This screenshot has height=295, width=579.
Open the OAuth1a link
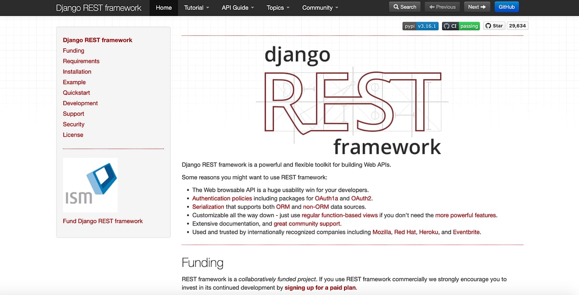coord(326,198)
